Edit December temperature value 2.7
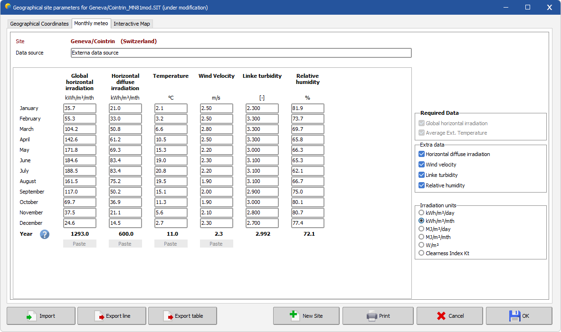This screenshot has width=561, height=332. point(171,223)
